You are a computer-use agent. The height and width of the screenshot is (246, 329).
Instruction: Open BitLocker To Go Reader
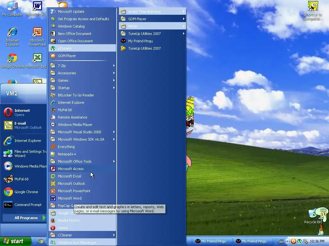pyautogui.click(x=82, y=95)
